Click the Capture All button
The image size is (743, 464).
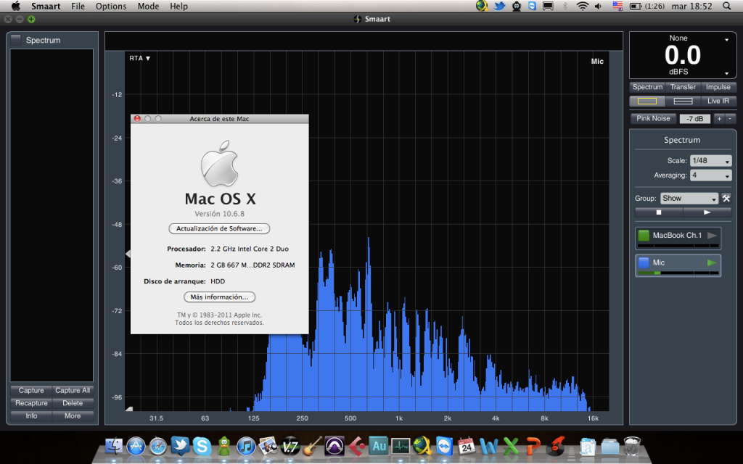(x=73, y=391)
